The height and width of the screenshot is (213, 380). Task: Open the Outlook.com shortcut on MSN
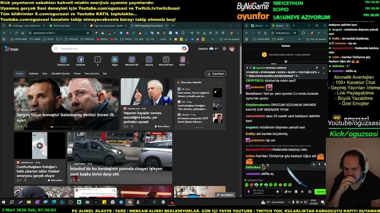click(64, 61)
